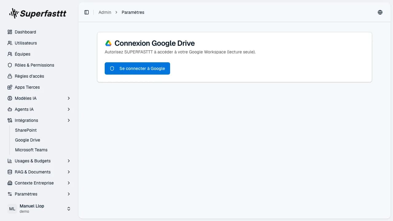Click the ML user avatar

click(x=12, y=209)
